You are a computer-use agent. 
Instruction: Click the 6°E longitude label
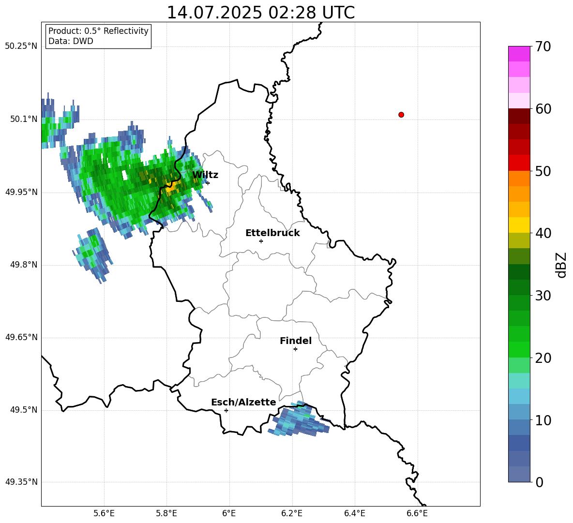pyautogui.click(x=229, y=513)
